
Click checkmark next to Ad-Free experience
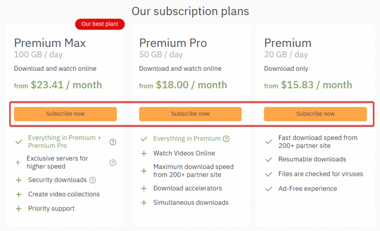coord(269,189)
